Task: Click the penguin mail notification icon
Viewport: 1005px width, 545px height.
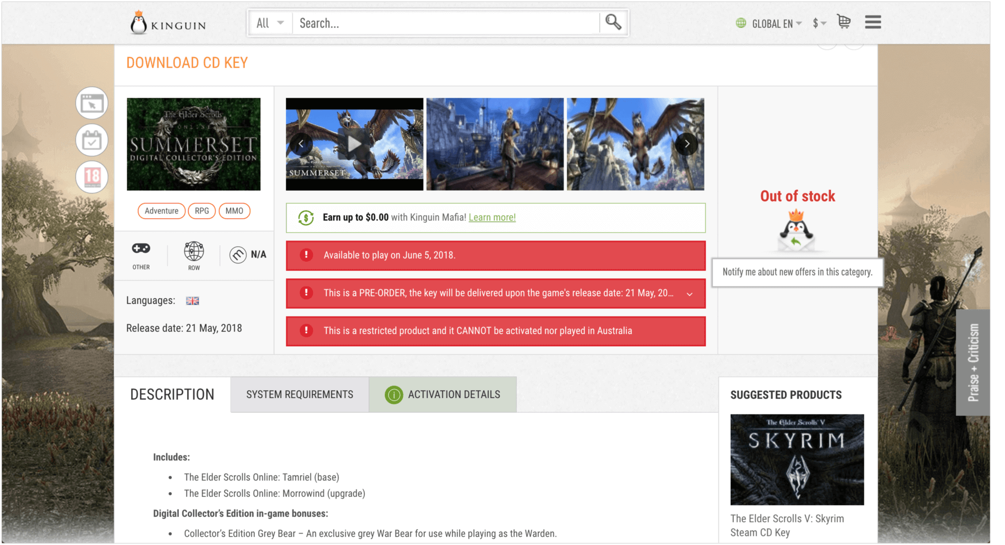Action: (796, 231)
